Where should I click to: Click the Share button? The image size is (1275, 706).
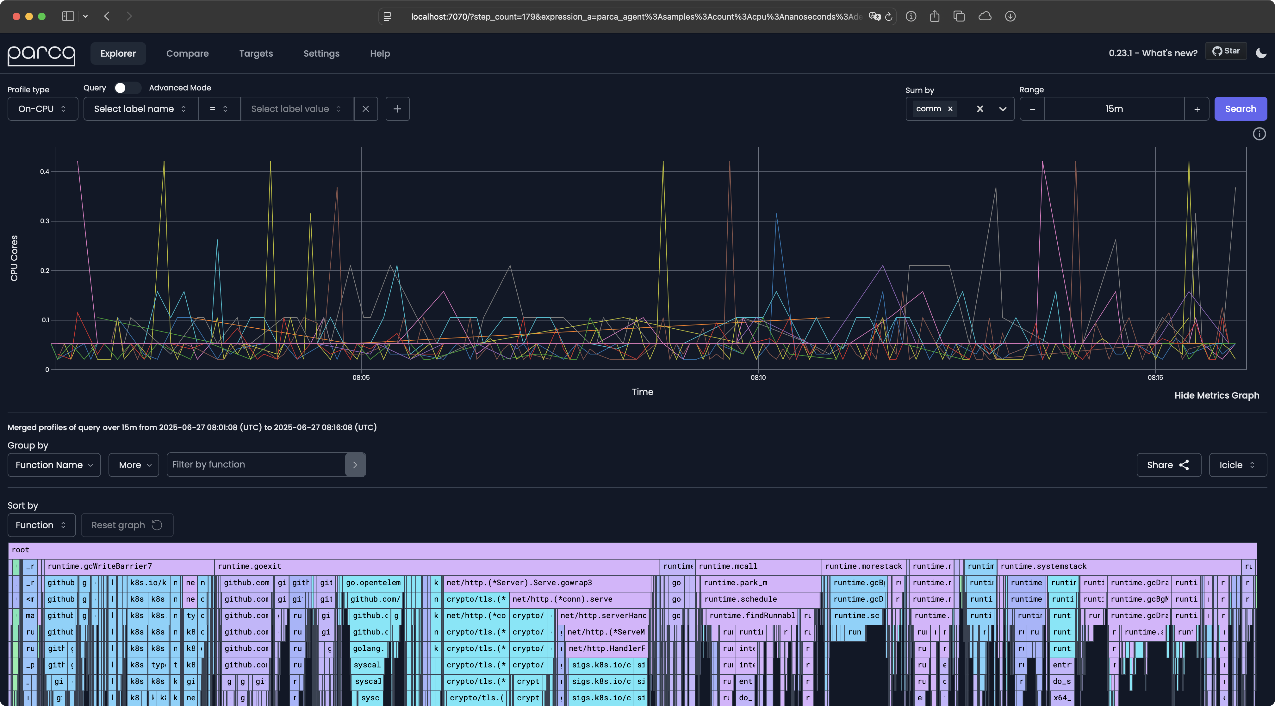(x=1169, y=465)
